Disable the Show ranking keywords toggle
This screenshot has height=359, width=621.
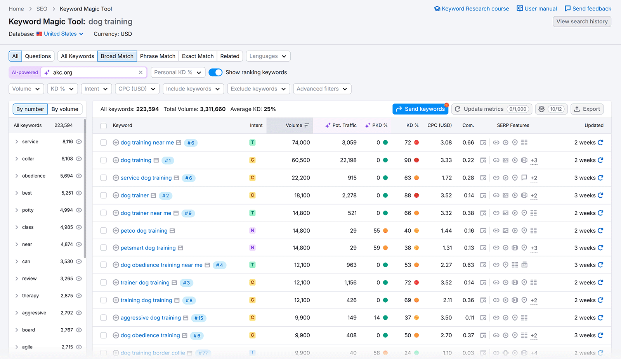click(x=215, y=72)
